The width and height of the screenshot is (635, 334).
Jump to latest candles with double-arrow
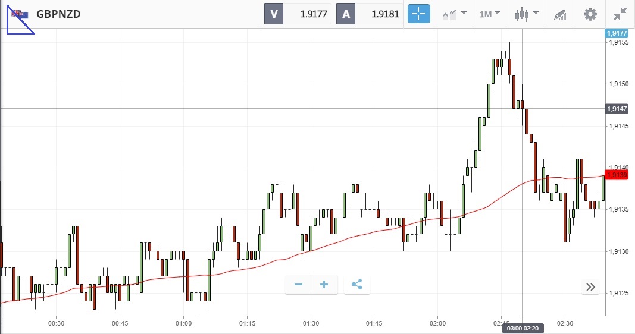(590, 287)
